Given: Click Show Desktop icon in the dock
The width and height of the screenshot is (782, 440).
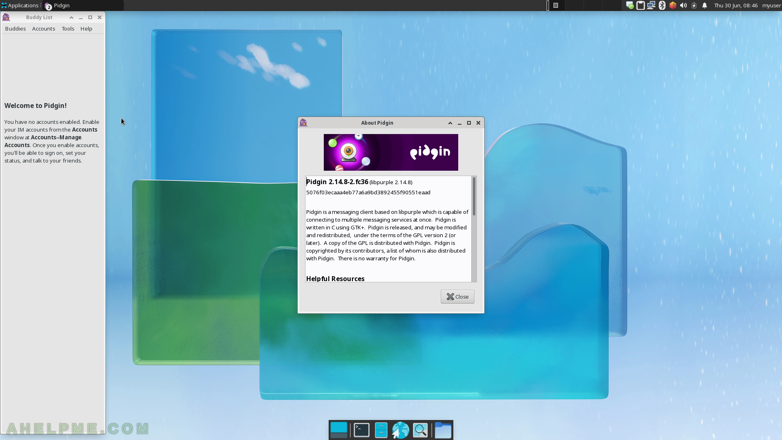Looking at the screenshot, I should 339,430.
